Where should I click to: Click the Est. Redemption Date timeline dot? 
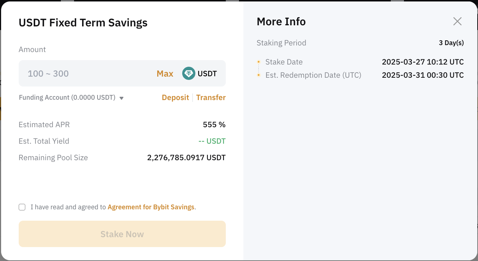tap(259, 75)
